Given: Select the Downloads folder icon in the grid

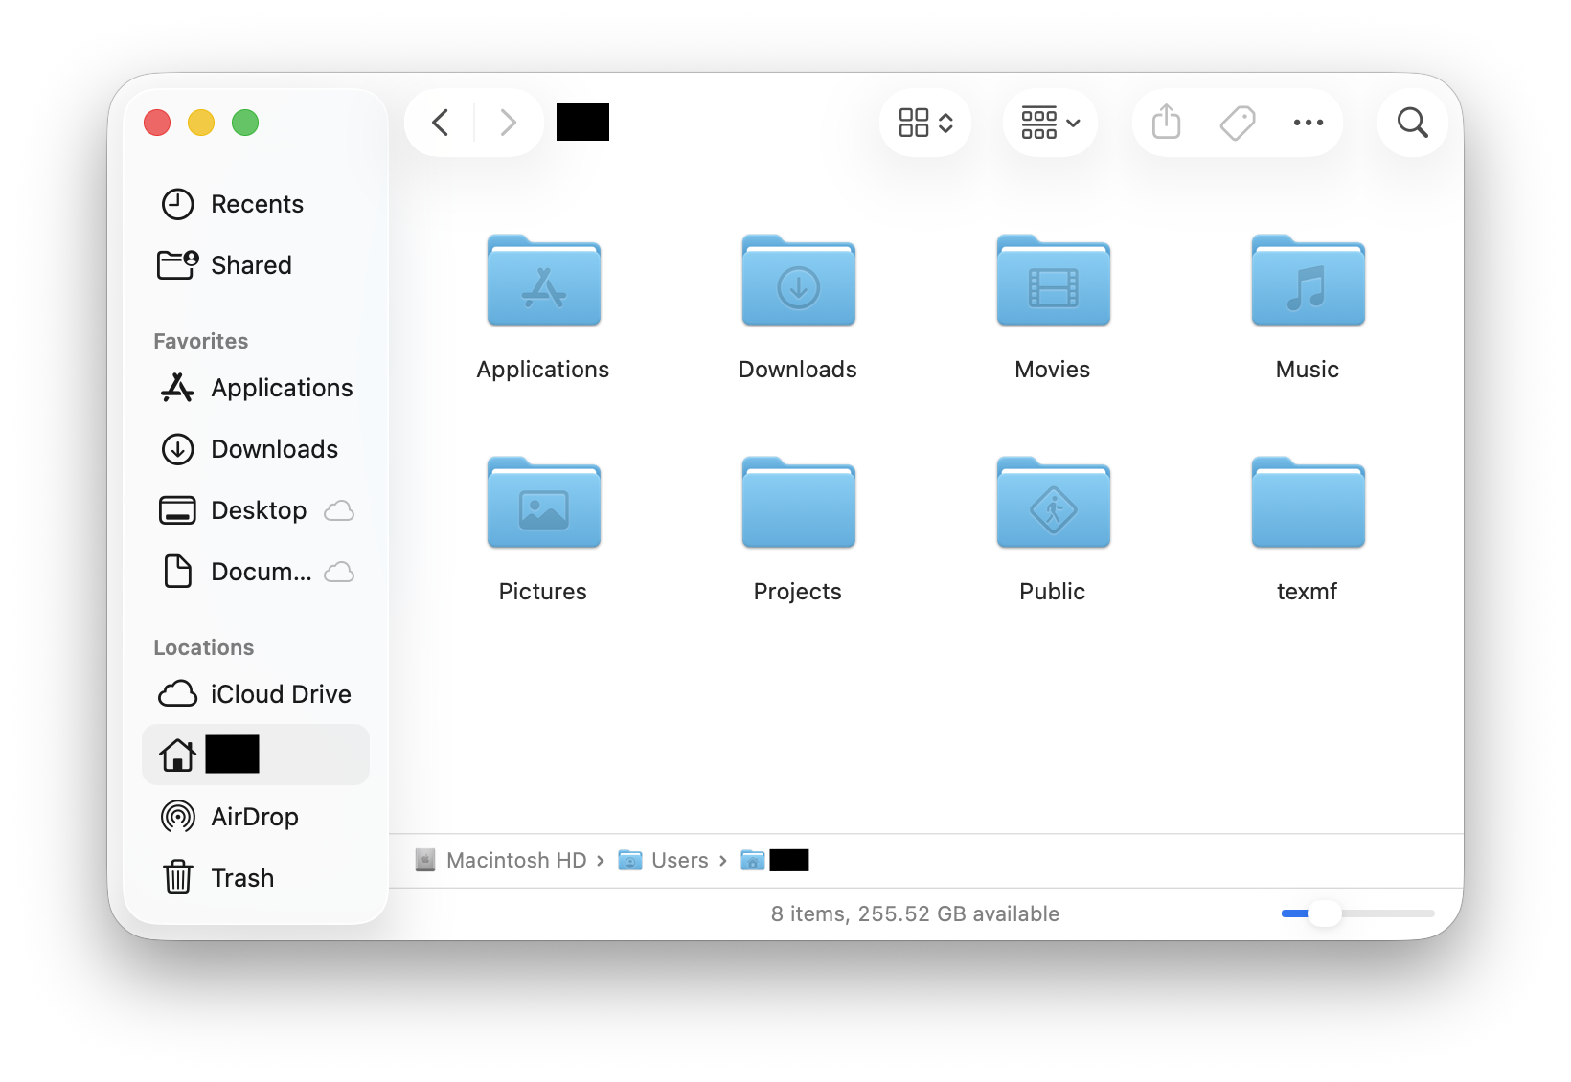Looking at the screenshot, I should [799, 281].
